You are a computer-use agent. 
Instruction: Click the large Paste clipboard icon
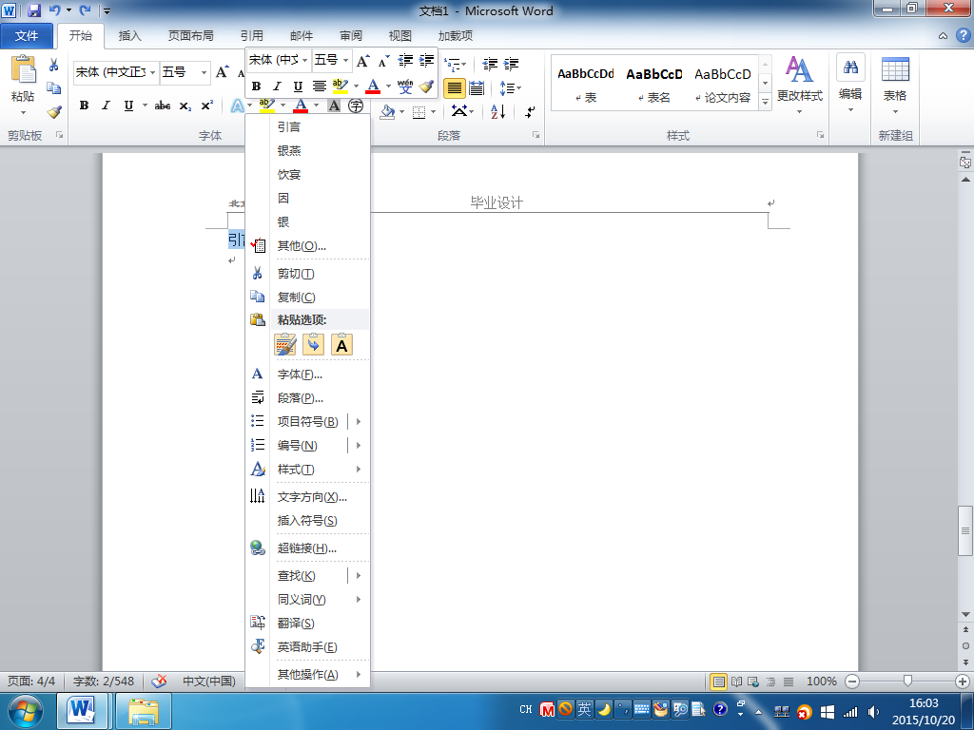point(23,69)
